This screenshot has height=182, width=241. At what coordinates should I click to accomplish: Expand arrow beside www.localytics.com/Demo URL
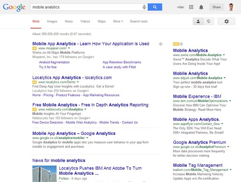(78, 82)
